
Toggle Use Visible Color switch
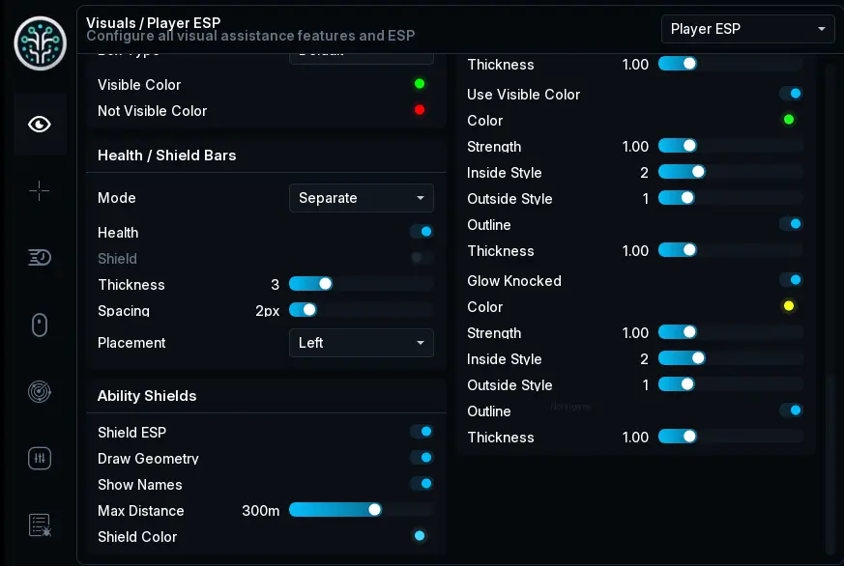pyautogui.click(x=791, y=94)
